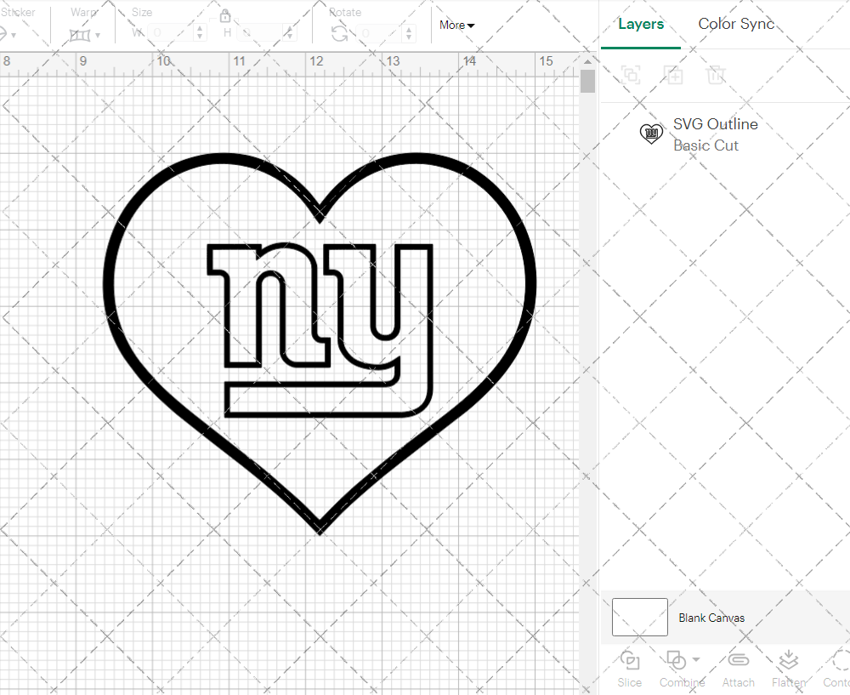Click the delete layer trash icon
This screenshot has height=695, width=850.
717,75
